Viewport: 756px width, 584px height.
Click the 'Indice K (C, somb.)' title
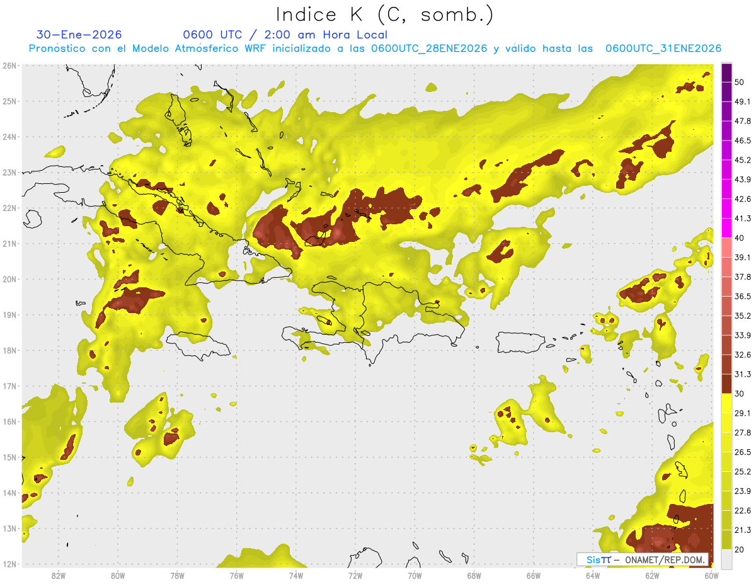click(x=384, y=14)
